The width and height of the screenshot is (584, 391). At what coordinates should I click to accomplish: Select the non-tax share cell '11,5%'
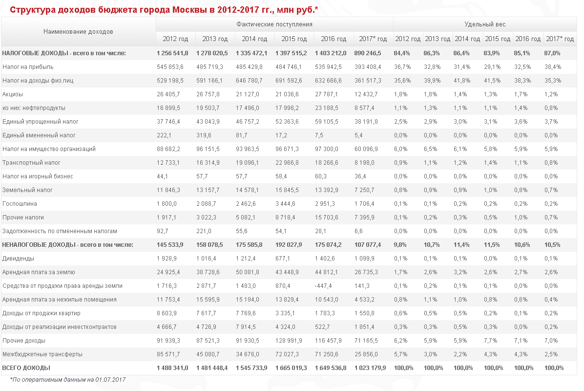(x=492, y=245)
